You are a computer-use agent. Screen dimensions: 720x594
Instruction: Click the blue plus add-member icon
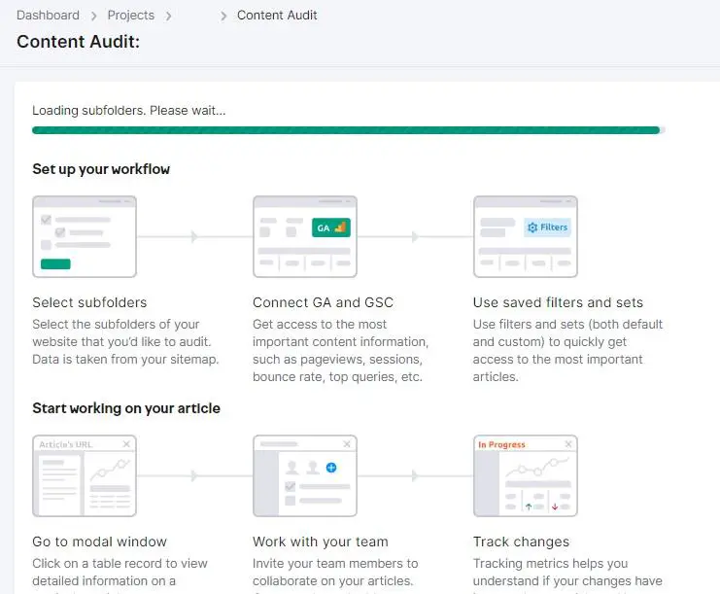click(x=331, y=468)
